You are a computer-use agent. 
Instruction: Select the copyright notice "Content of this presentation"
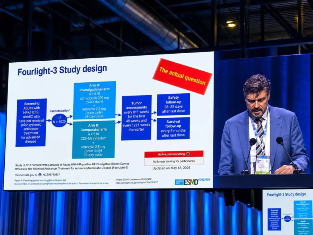(x=62, y=183)
